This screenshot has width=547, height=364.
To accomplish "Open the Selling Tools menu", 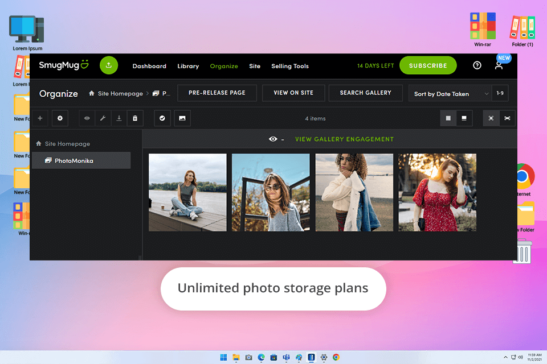I will click(x=290, y=66).
